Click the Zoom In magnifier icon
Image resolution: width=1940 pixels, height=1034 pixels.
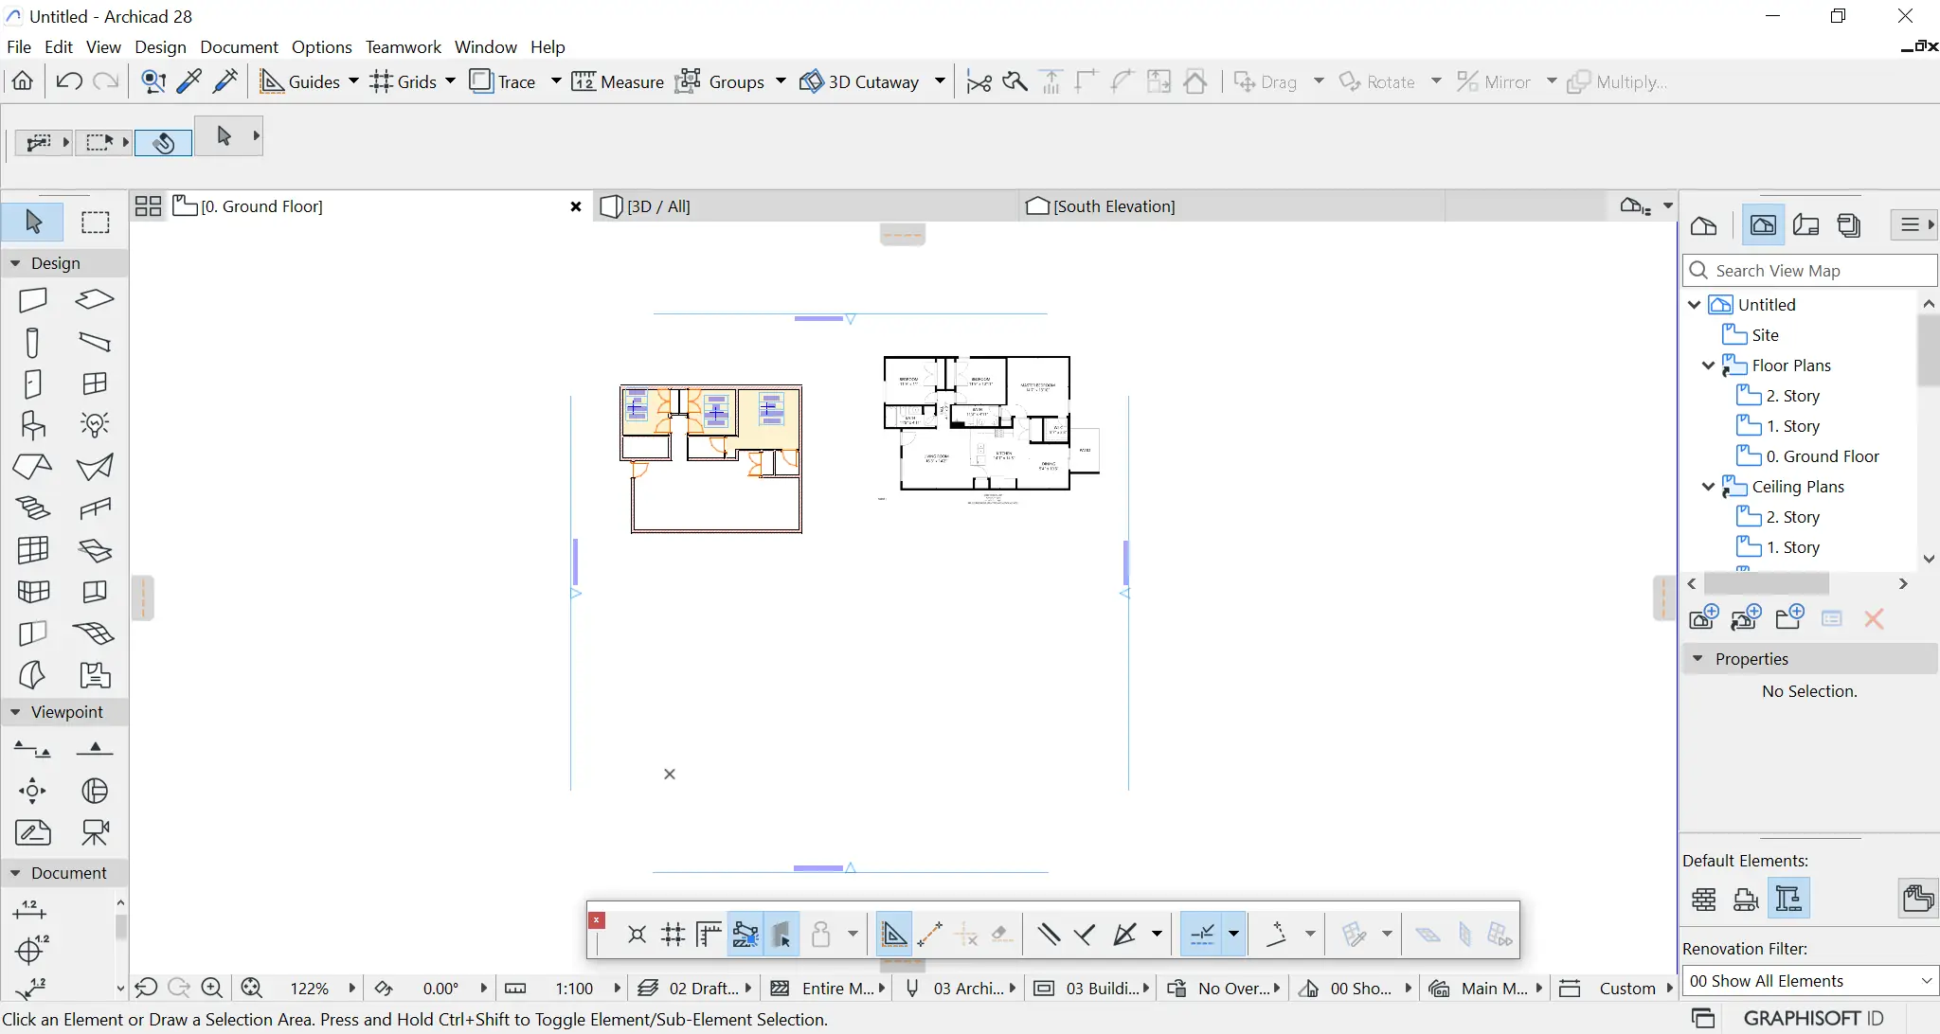pos(211,988)
